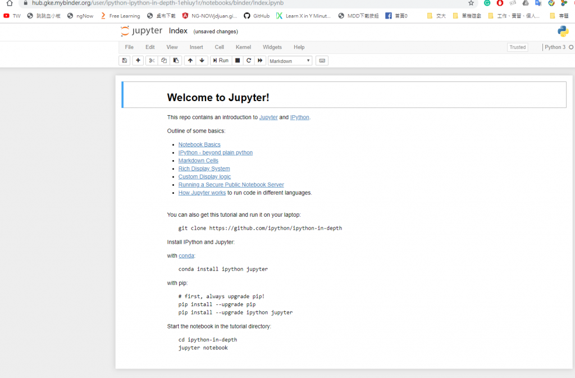Open the How Jupyter works link
Screen dimensions: 575x378
pyautogui.click(x=202, y=193)
